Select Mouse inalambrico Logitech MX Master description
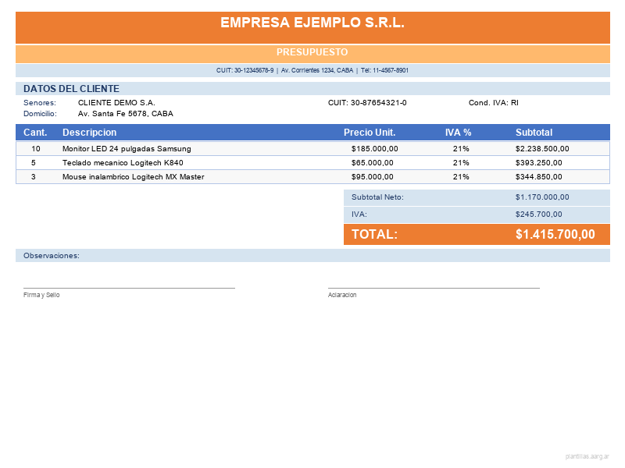Image resolution: width=625 pixels, height=468 pixels. point(133,177)
